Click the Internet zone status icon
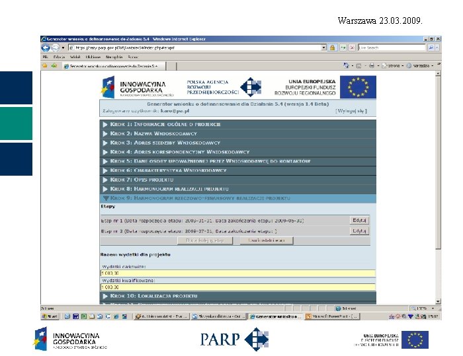The image size is (463, 356). [x=339, y=308]
